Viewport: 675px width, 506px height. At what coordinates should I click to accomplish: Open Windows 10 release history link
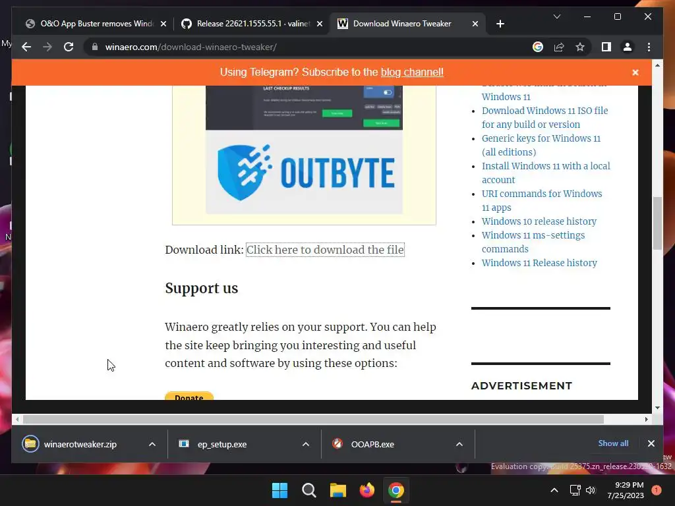[539, 221]
